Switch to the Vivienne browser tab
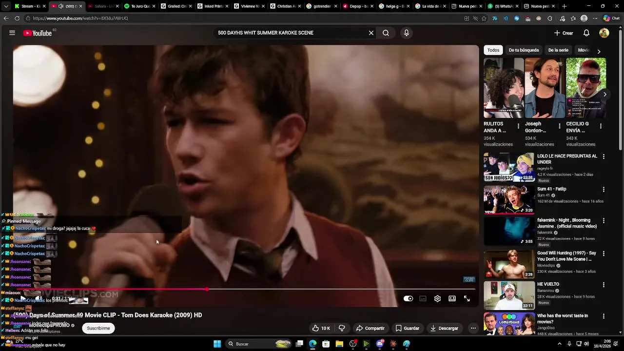This screenshot has width=624, height=351. click(x=249, y=6)
